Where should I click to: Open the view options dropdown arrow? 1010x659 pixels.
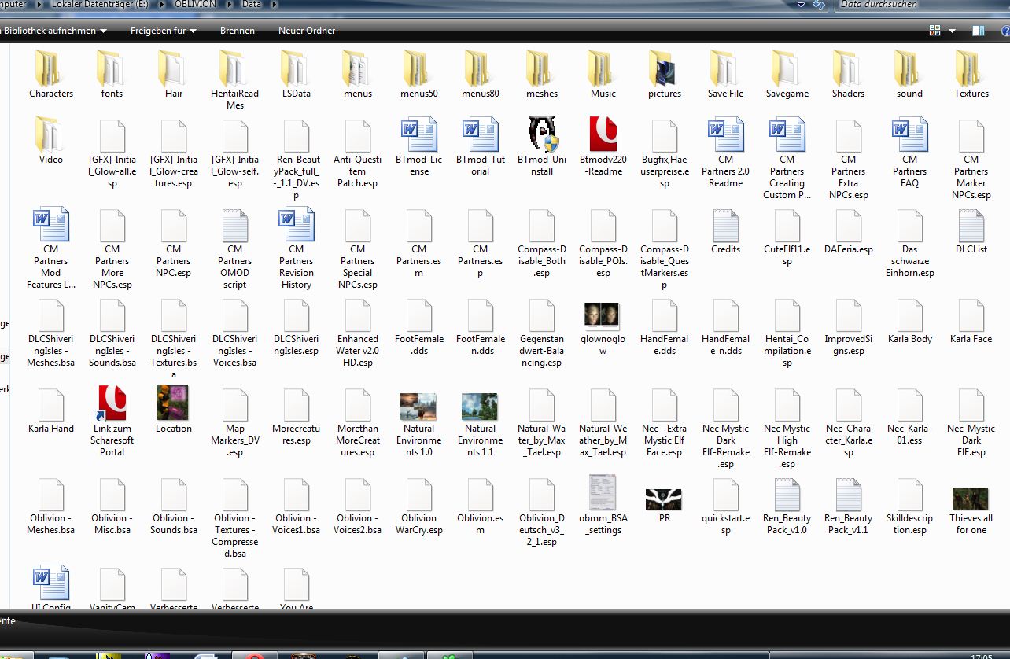[952, 31]
